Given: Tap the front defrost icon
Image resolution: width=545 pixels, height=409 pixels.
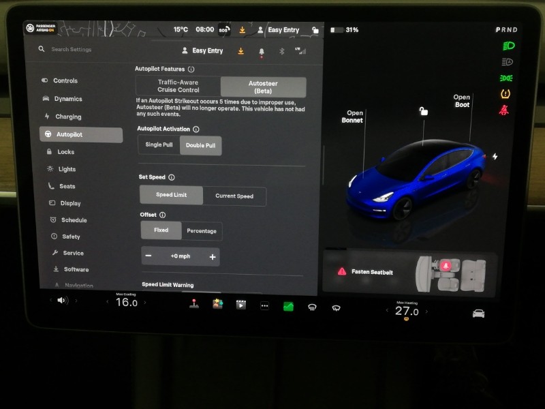Looking at the screenshot, I should pyautogui.click(x=312, y=306).
